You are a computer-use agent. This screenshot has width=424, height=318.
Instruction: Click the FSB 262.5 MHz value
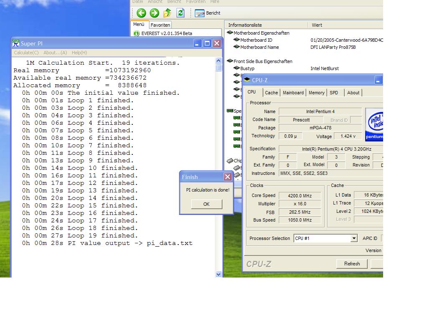pos(300,212)
